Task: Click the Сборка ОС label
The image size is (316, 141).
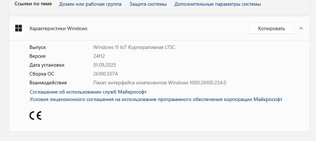Action: (x=42, y=74)
